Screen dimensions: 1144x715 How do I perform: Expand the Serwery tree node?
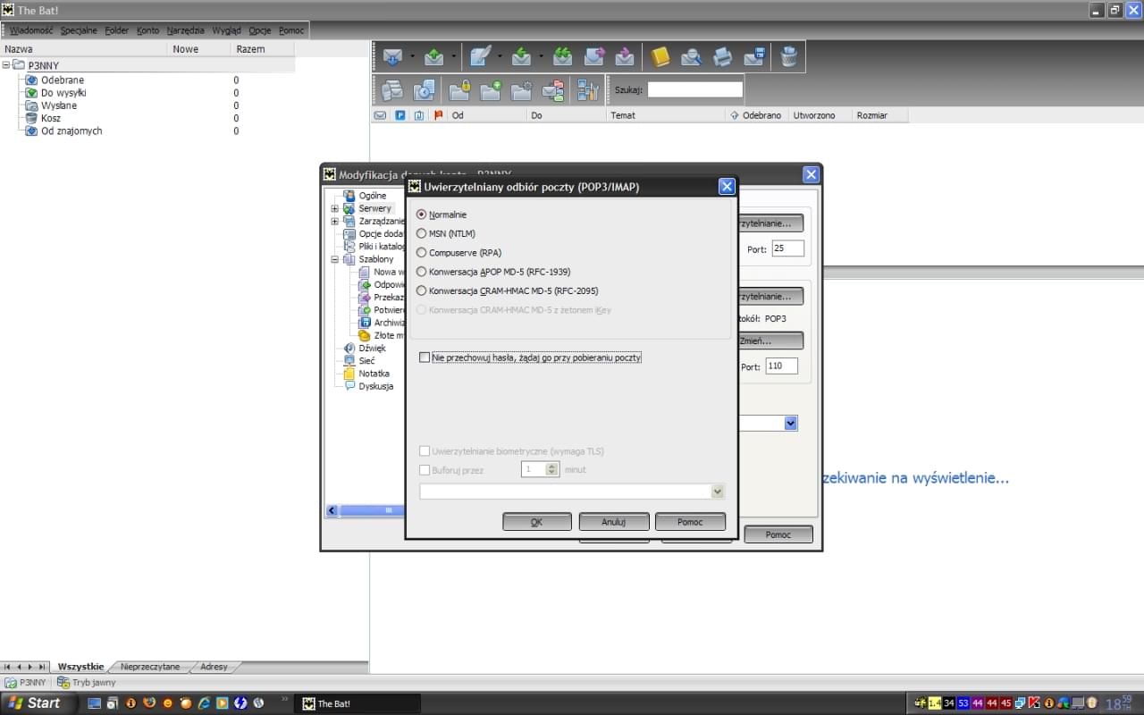click(x=335, y=208)
